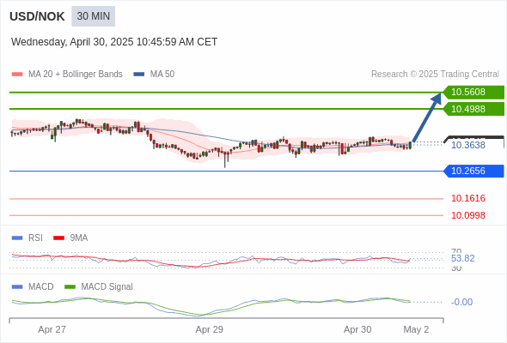Image resolution: width=507 pixels, height=343 pixels.
Task: Click the MACD Signal green legend swatch
Action: coord(70,287)
